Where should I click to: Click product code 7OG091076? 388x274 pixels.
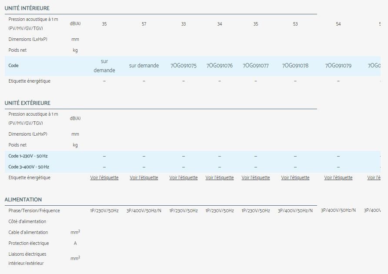tap(219, 66)
